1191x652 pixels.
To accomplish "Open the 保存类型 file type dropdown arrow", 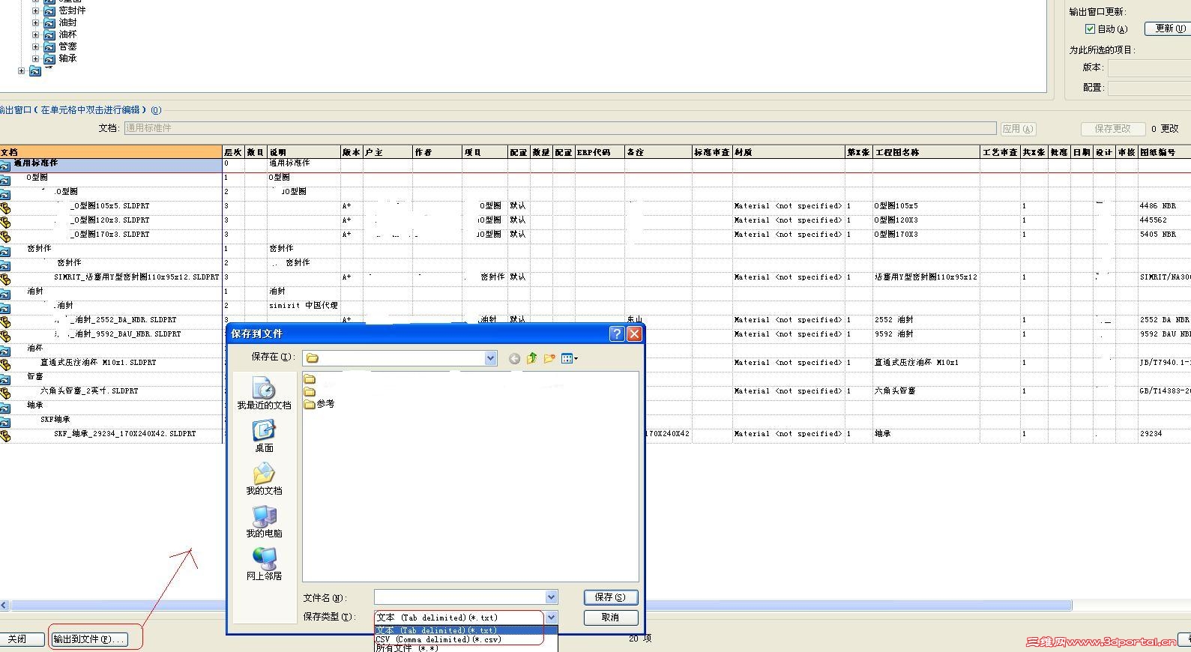I will click(551, 618).
